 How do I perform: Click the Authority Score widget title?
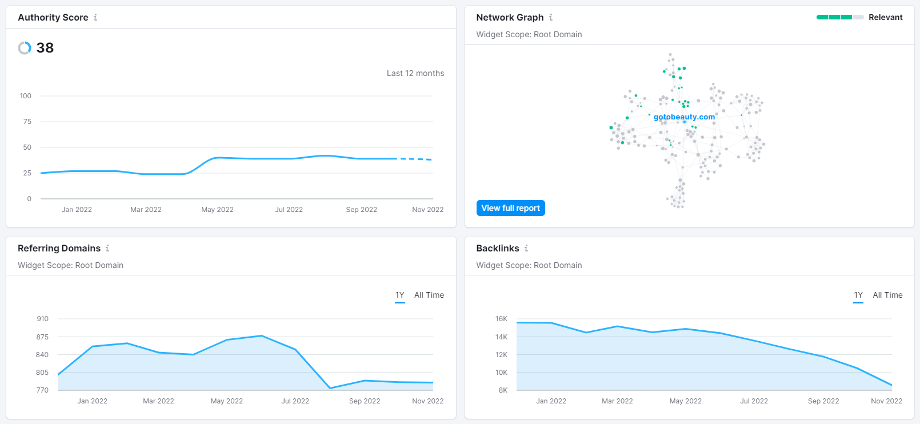pyautogui.click(x=53, y=17)
